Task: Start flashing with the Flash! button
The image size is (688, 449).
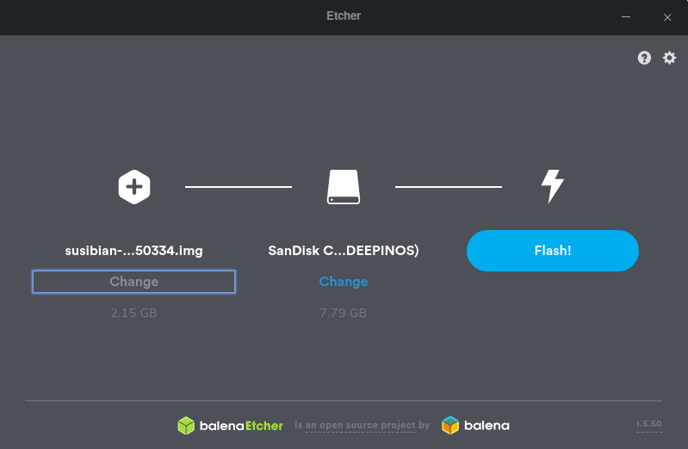Action: click(x=553, y=251)
